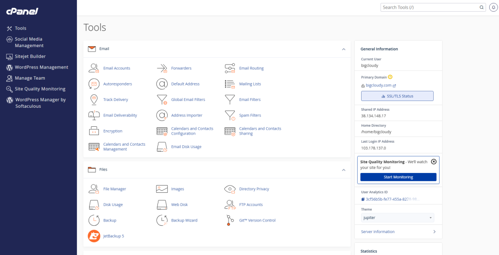Viewport: 499px width, 255px height.
Task: Open the Address Importer icon
Action: click(x=162, y=116)
